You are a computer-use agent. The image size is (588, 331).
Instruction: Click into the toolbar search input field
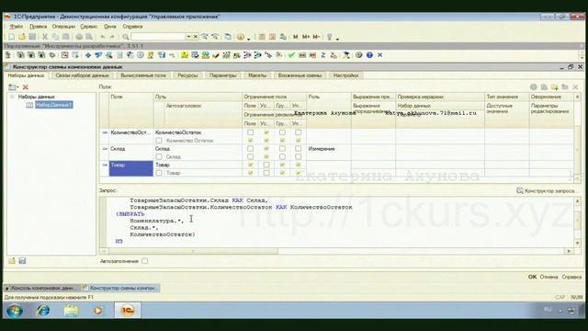click(x=158, y=37)
